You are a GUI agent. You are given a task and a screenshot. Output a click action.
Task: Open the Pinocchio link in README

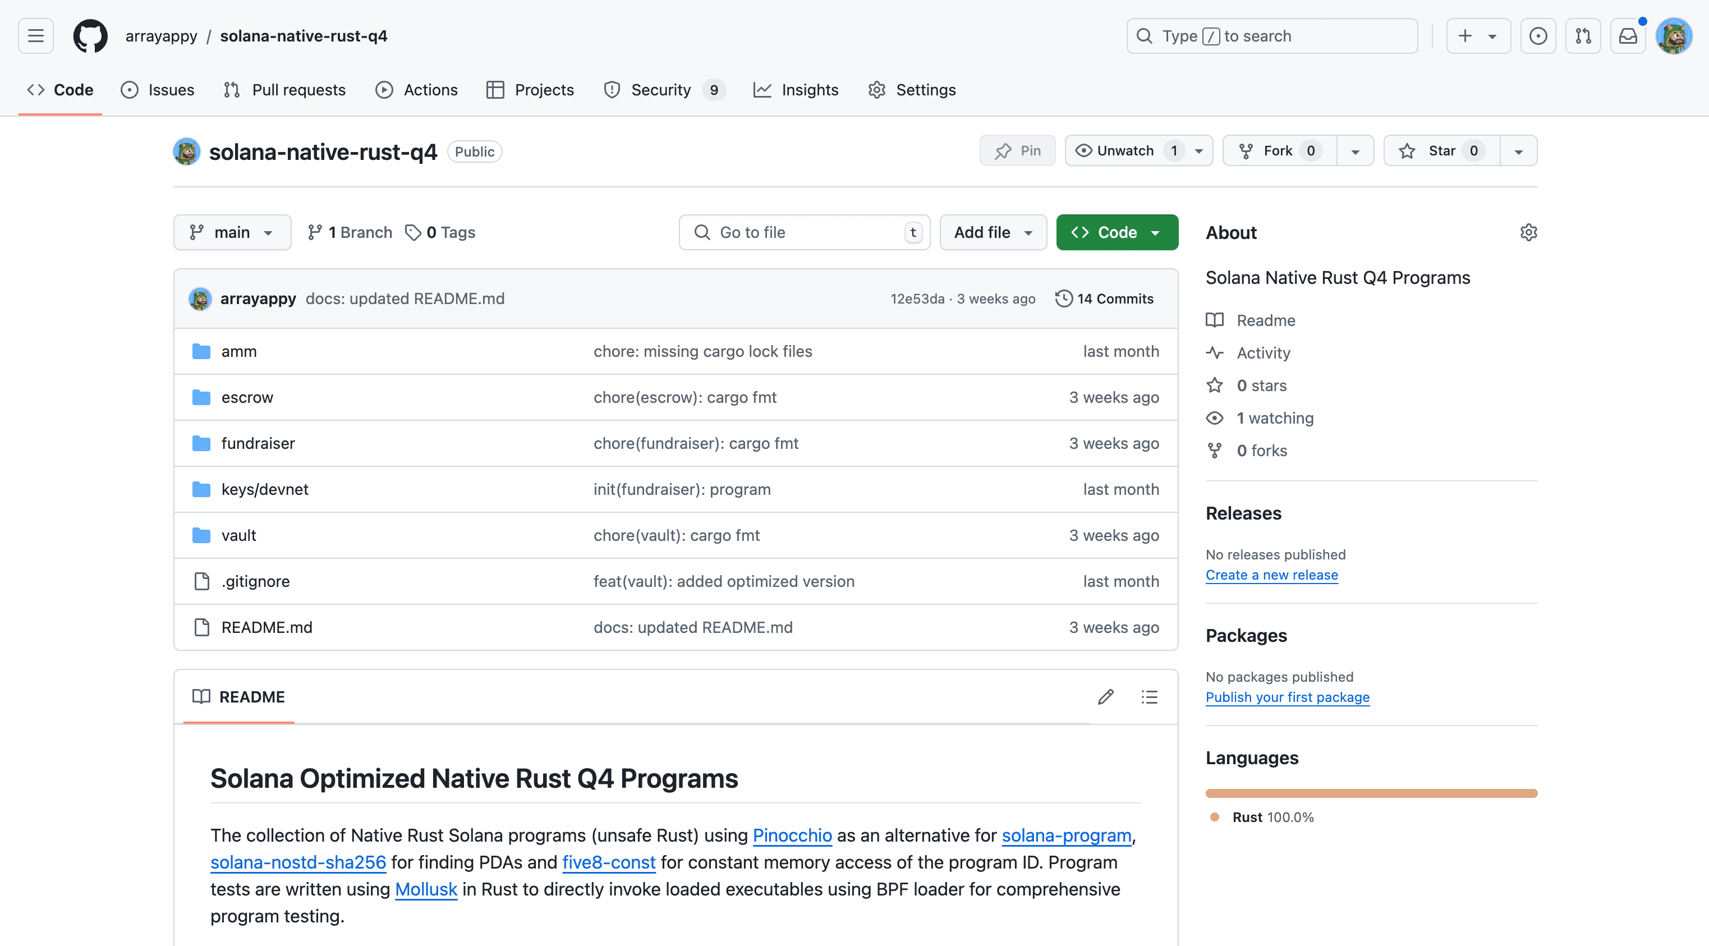coord(792,835)
